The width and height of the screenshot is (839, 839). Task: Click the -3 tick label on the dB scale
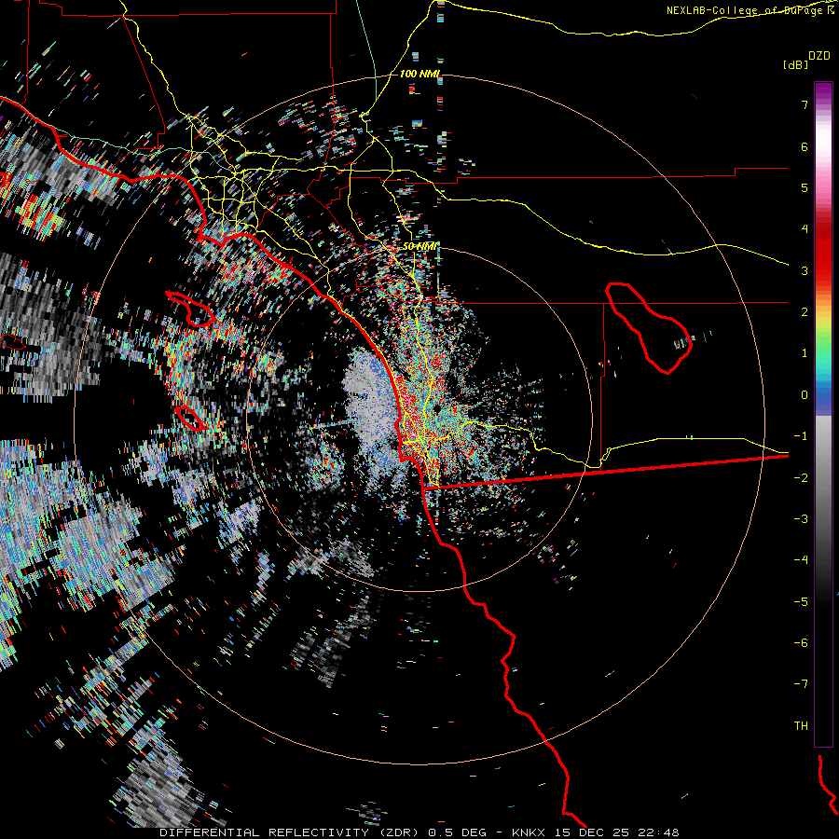[801, 519]
